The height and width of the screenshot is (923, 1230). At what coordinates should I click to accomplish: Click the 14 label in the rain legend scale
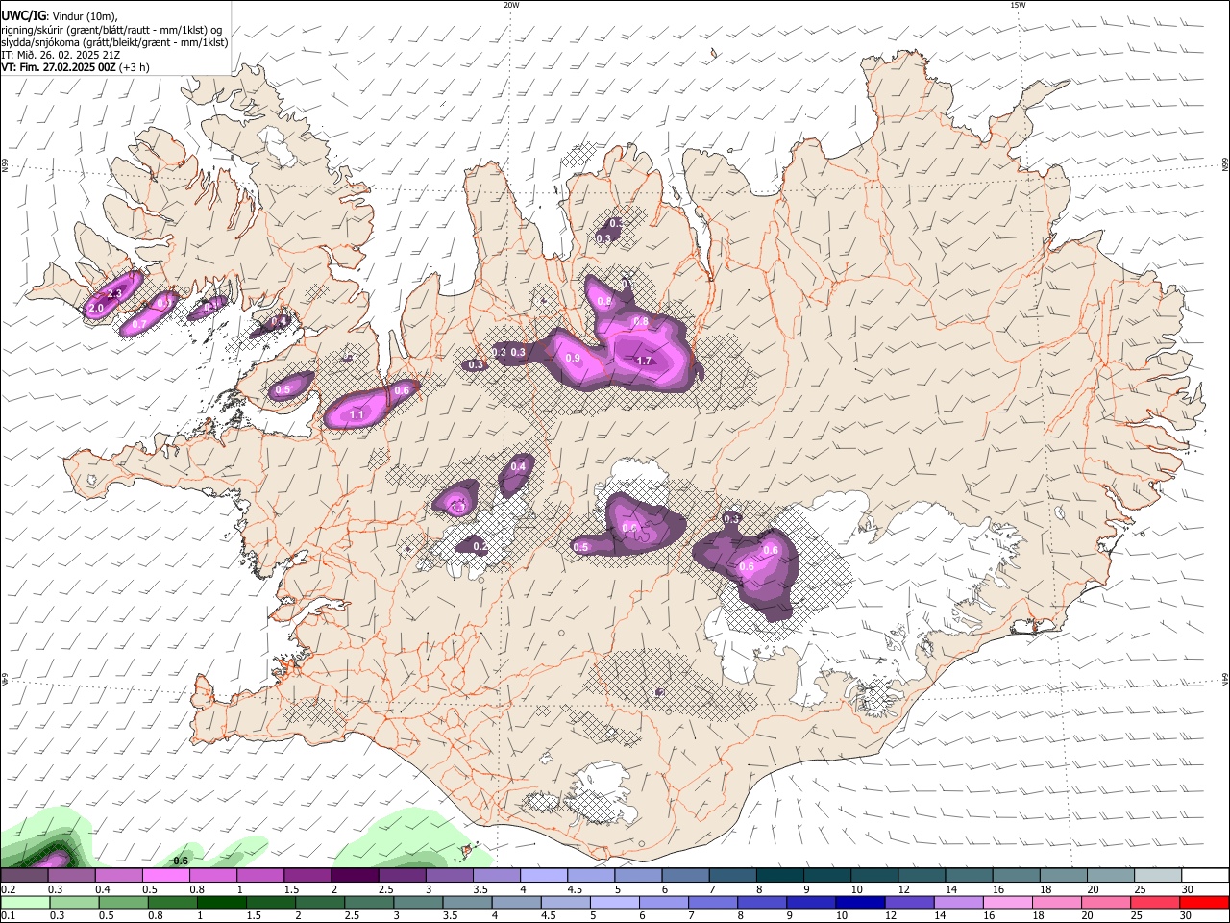click(939, 915)
